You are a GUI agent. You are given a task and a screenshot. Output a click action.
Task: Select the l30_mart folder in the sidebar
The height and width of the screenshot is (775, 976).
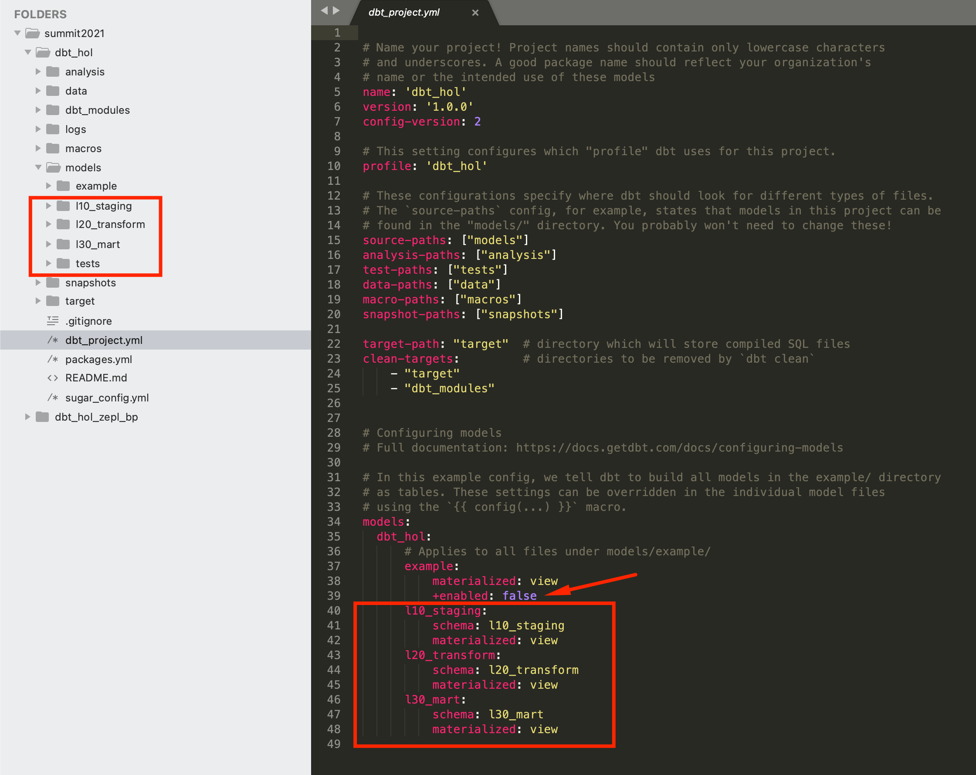coord(98,245)
